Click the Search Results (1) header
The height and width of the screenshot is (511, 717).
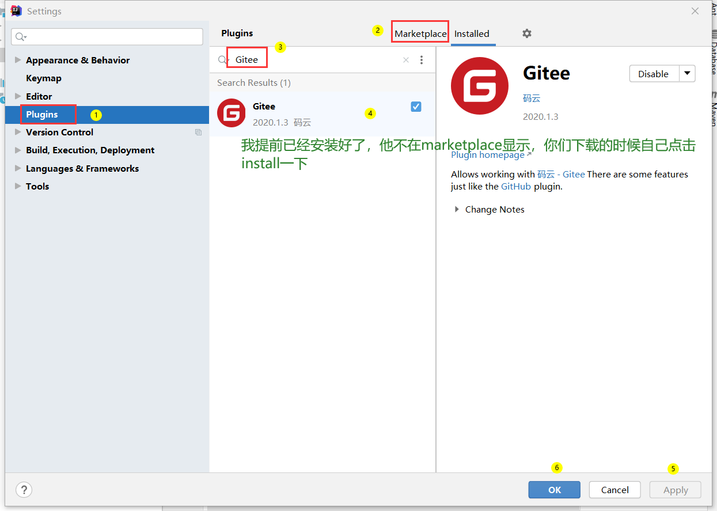(x=254, y=83)
